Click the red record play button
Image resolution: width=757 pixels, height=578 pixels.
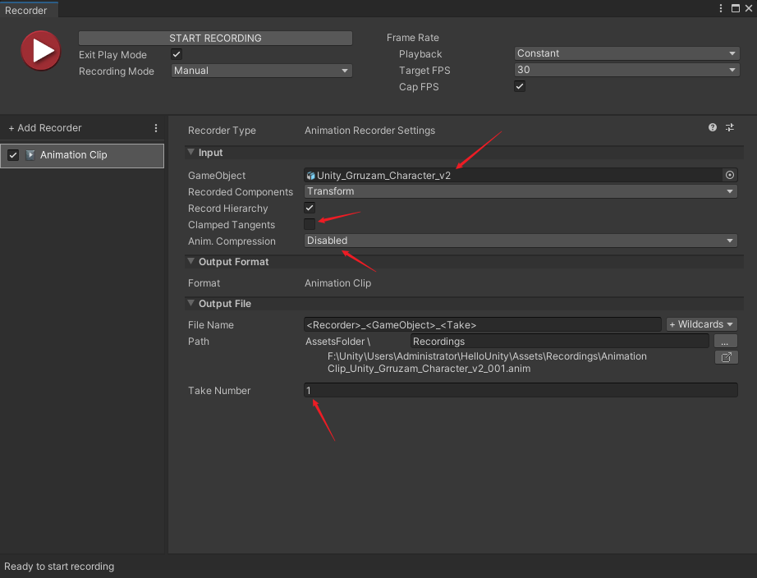[x=40, y=50]
